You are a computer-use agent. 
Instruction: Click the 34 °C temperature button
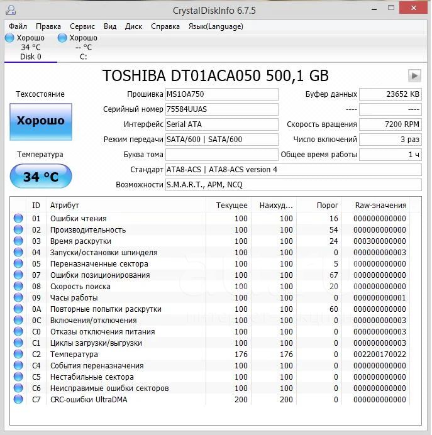tap(41, 176)
